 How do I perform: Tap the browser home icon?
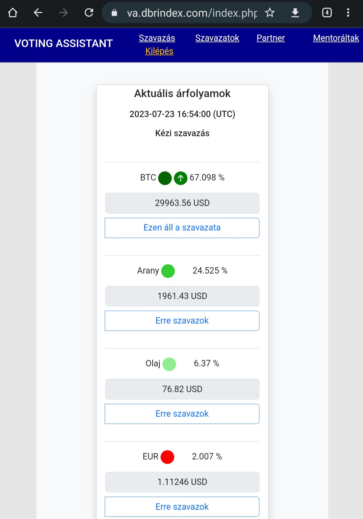click(13, 13)
